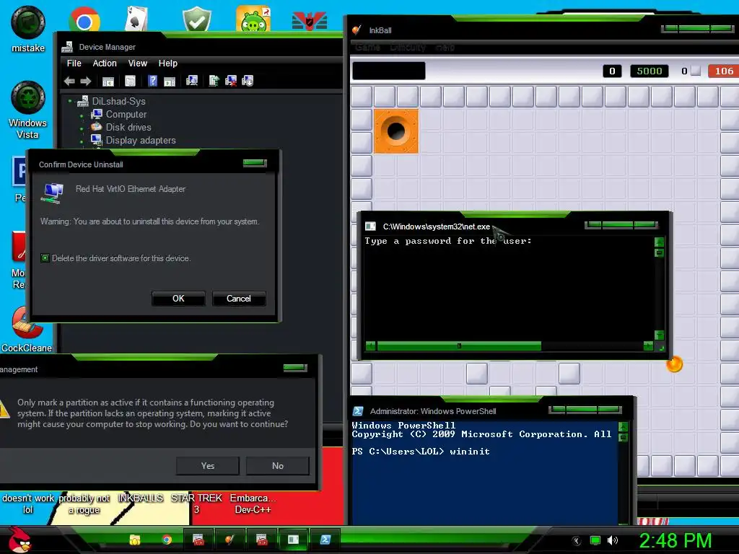This screenshot has width=739, height=554.
Task: Collapse the DiLshad-Sys tree root
Action: [70, 101]
